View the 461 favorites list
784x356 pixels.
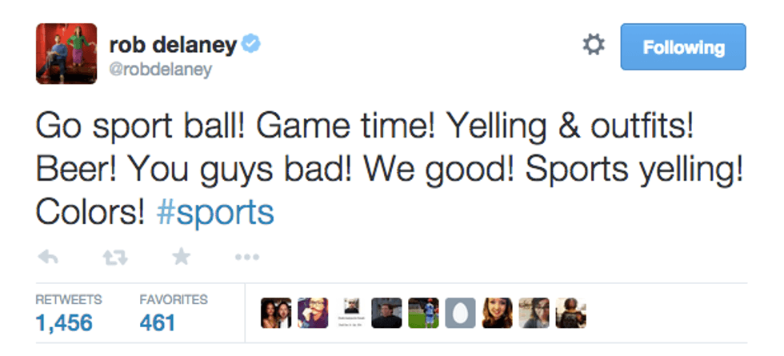156,322
